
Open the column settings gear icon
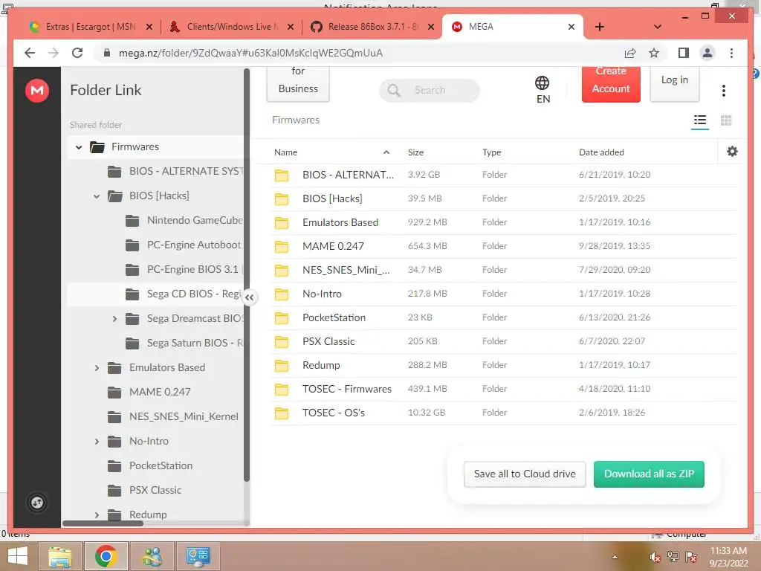732,152
